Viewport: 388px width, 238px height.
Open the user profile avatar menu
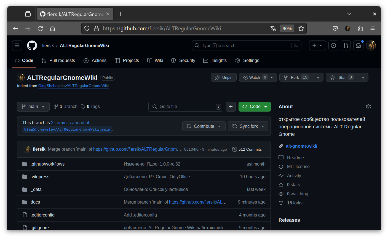click(x=371, y=45)
